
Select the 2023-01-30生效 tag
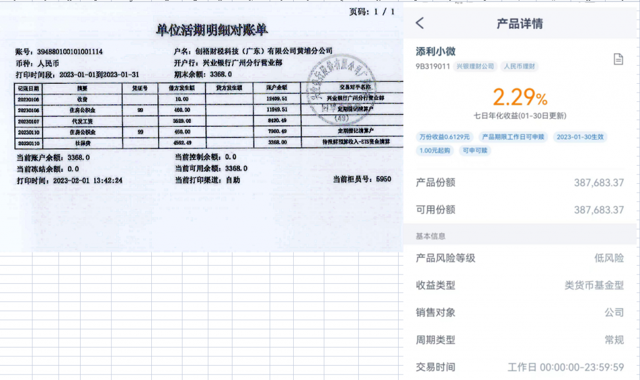580,137
